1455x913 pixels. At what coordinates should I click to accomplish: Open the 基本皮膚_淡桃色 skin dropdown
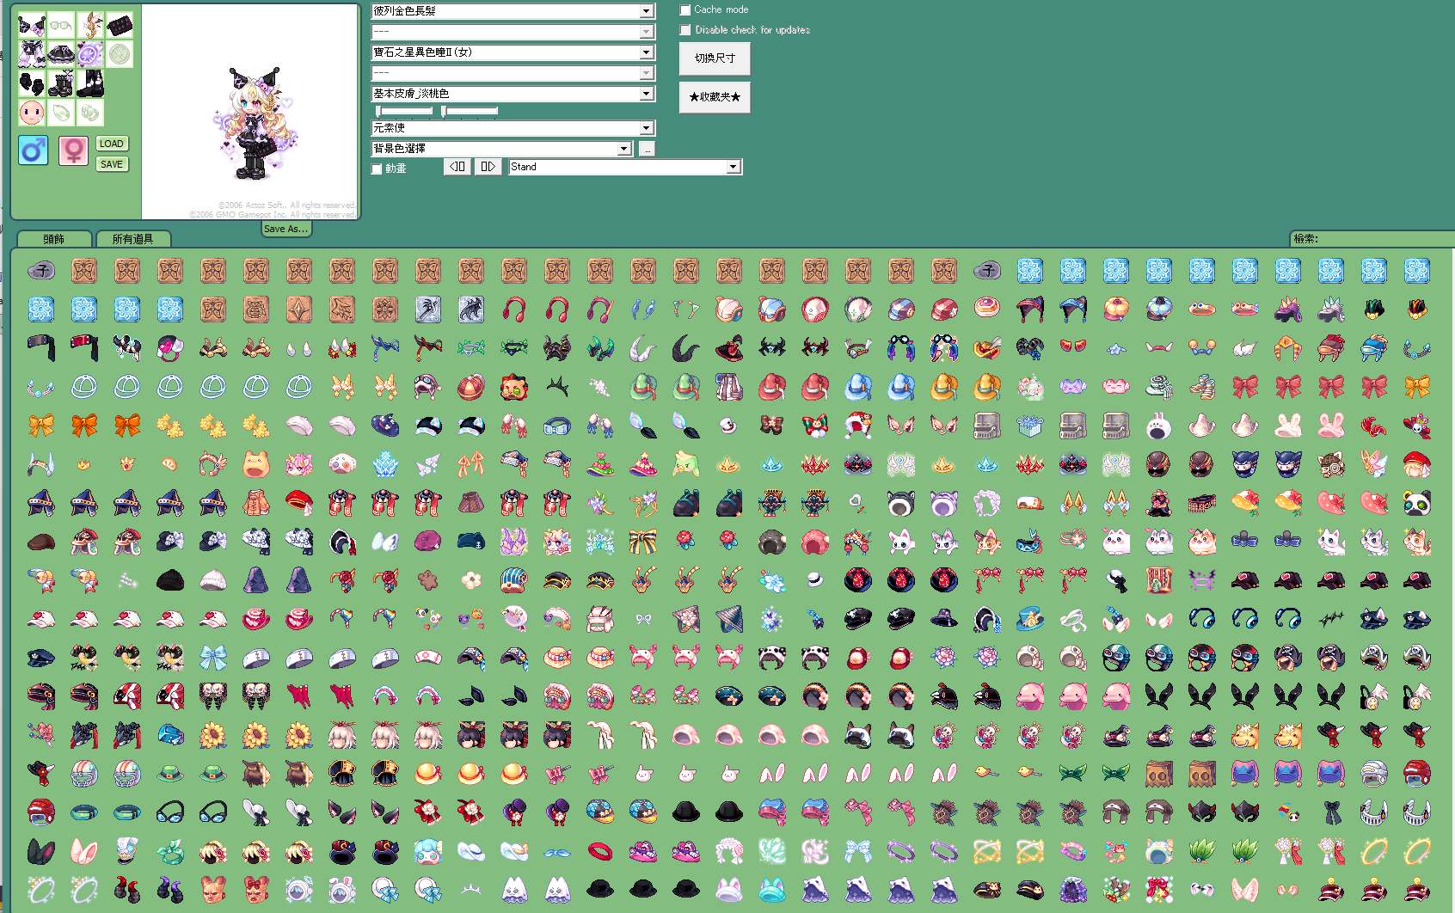click(x=513, y=94)
